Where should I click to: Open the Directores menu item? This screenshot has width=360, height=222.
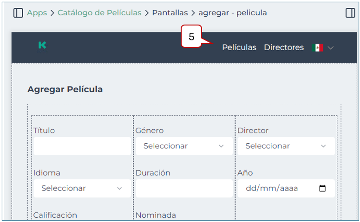[284, 47]
